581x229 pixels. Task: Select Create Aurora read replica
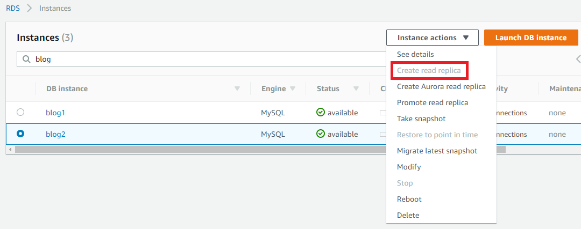(x=441, y=86)
